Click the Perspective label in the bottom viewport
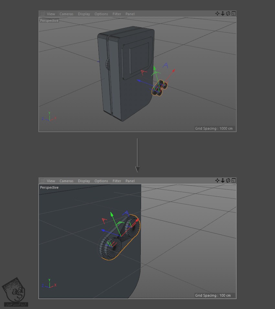 (x=49, y=187)
